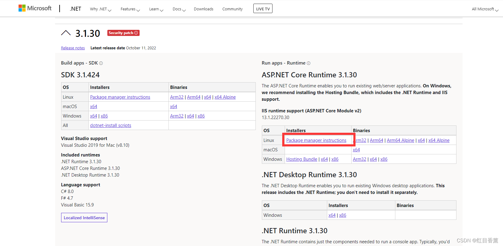Download SDK Windows x64 installer
503x246 pixels.
94,116
